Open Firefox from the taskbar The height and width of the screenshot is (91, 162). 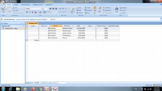(x=33, y=89)
